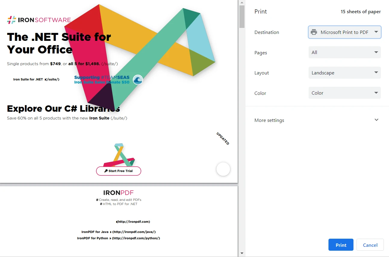
Task: Click the 'Save 60% on all 5 products' line
Action: tap(67, 118)
